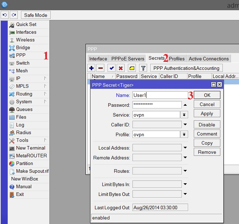Toggle Safe Mode button
The height and width of the screenshot is (224, 239).
point(36,15)
